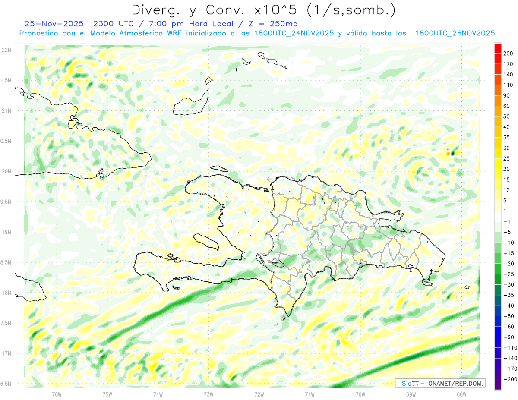Click the colorbar label "200"
The height and width of the screenshot is (400, 518).
click(x=509, y=53)
